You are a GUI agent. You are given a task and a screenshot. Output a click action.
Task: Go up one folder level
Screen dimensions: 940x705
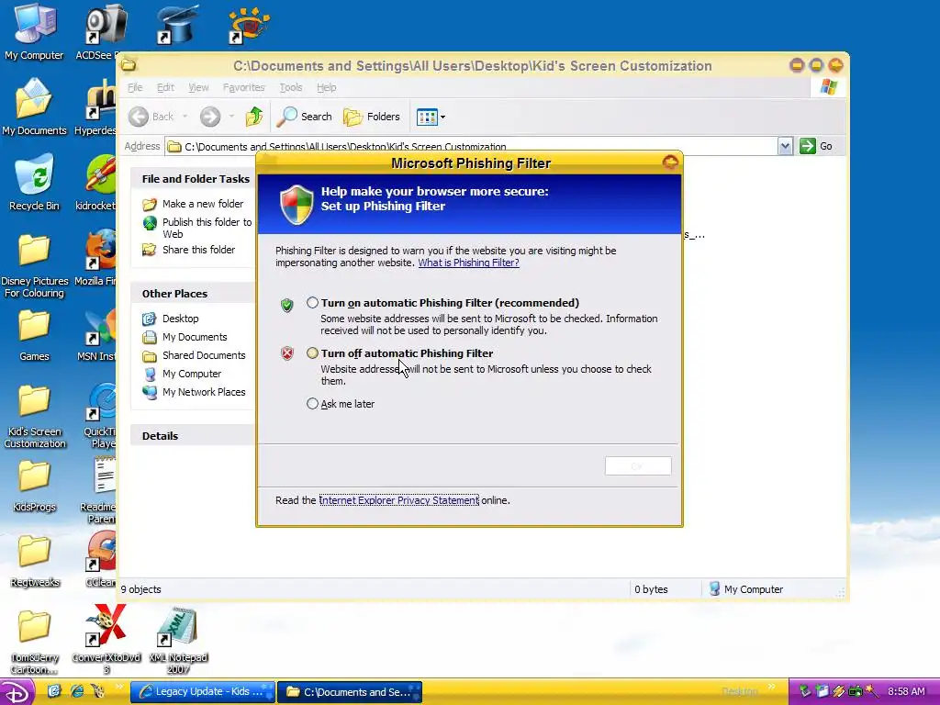[254, 117]
